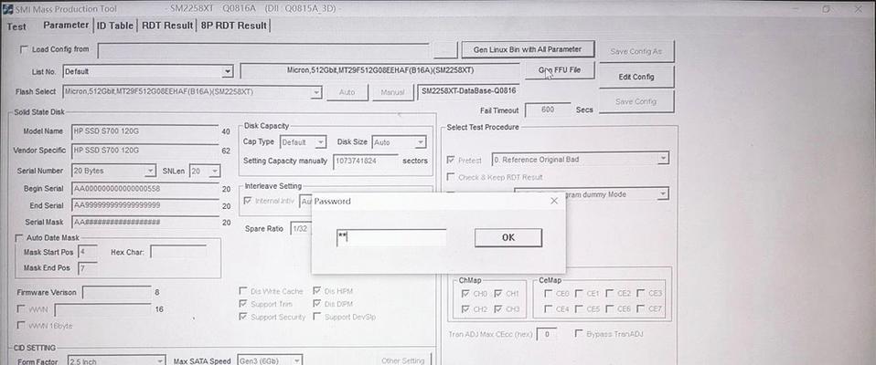
Task: Toggle the Support Security checkbox
Action: pos(242,317)
